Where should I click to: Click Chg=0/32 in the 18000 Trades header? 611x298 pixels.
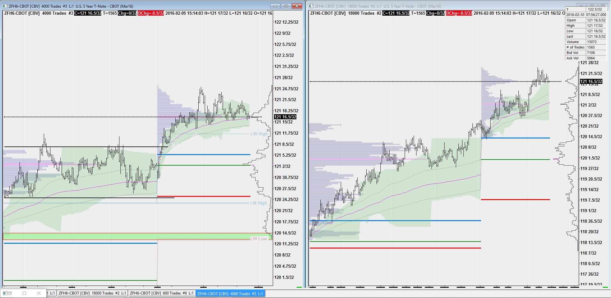tap(435, 13)
